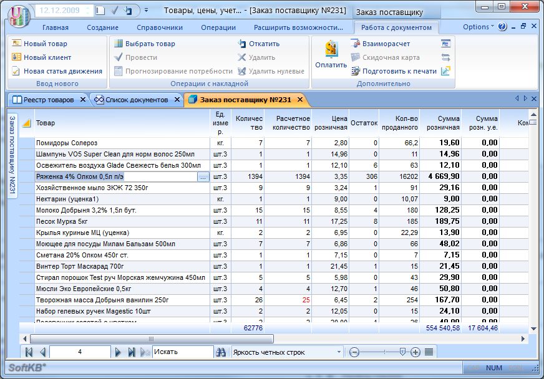Click the record number field showing 4

click(80, 352)
